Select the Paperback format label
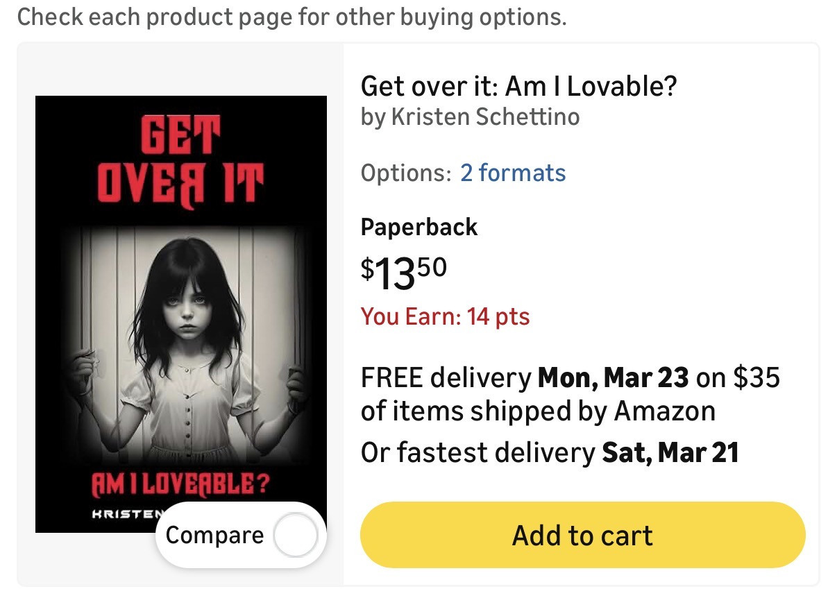This screenshot has height=589, width=837. tap(419, 227)
